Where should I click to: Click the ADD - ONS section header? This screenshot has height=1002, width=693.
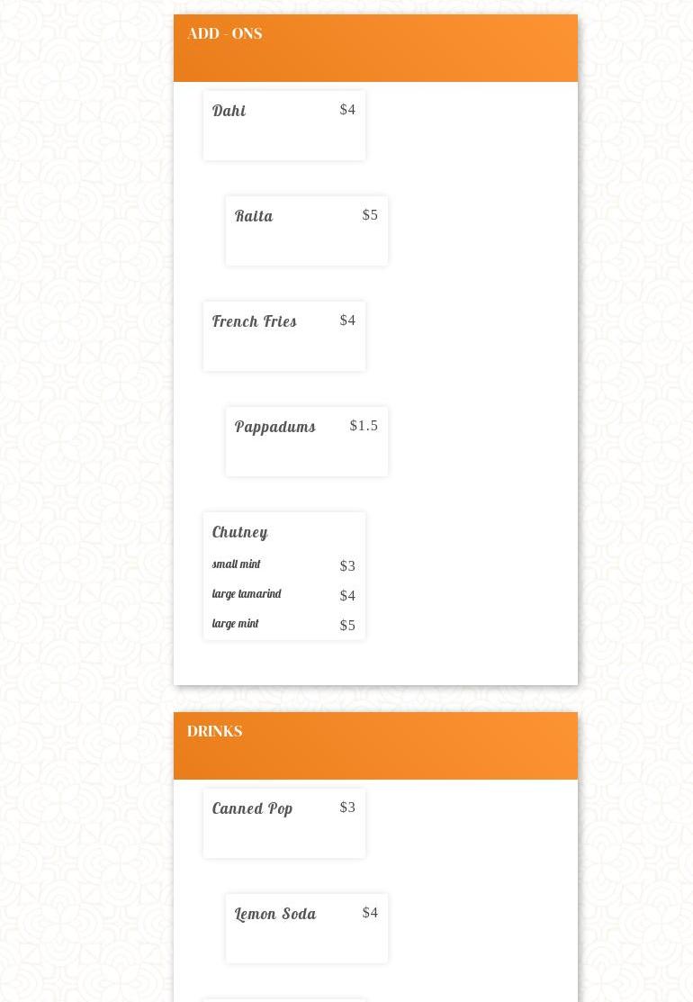coord(225,34)
